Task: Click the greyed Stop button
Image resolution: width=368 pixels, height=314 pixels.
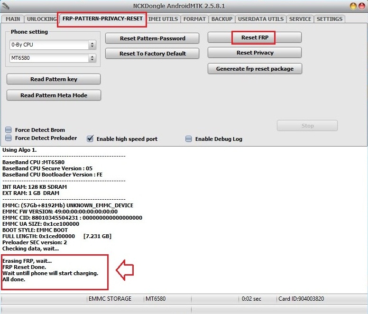Action: [x=307, y=126]
